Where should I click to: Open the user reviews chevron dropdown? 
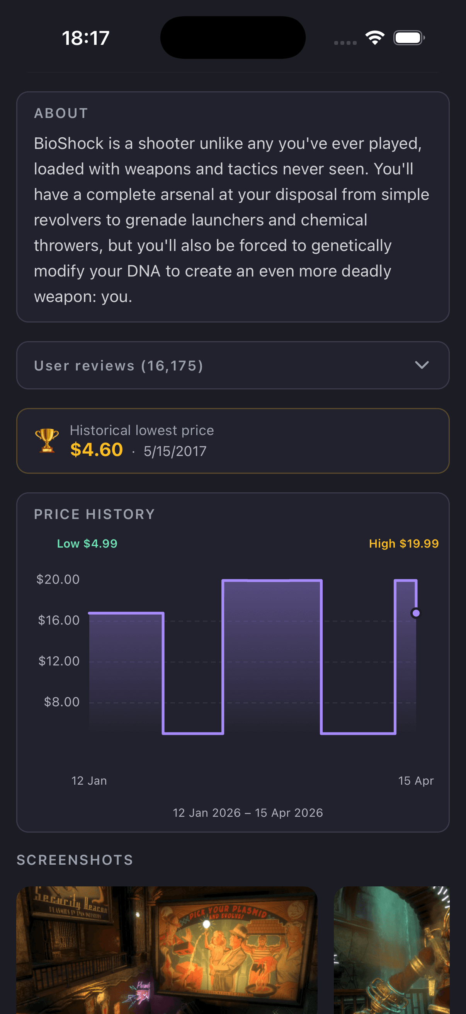tap(422, 365)
